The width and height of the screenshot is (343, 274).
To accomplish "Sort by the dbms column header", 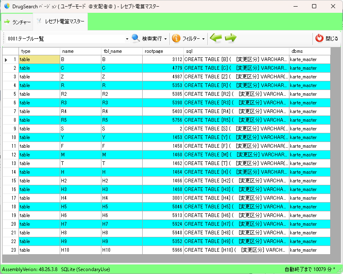I will 310,51.
